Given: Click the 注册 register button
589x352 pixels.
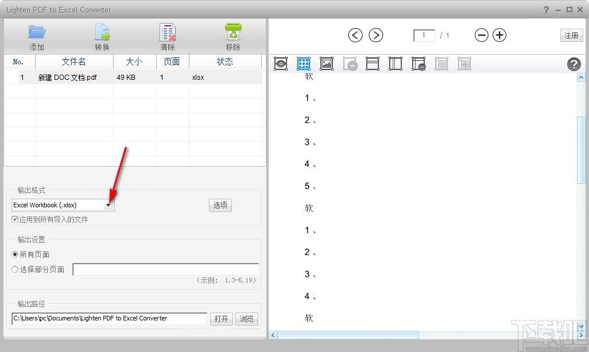Looking at the screenshot, I should (571, 35).
